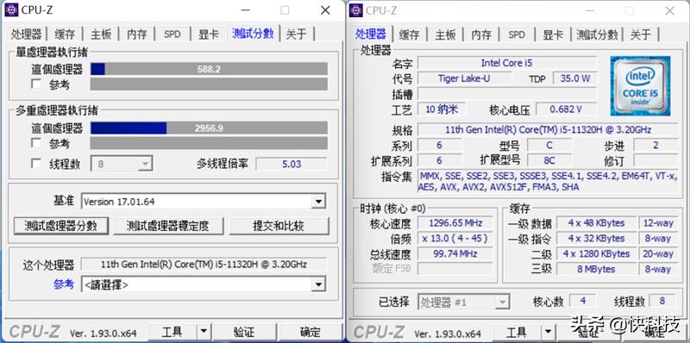Enable the 參考 checkbox under multi-thread section

36,143
